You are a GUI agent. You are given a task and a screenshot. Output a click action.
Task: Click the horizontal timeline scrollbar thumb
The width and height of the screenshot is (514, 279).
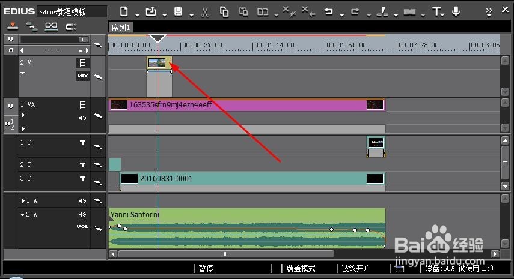click(226, 254)
